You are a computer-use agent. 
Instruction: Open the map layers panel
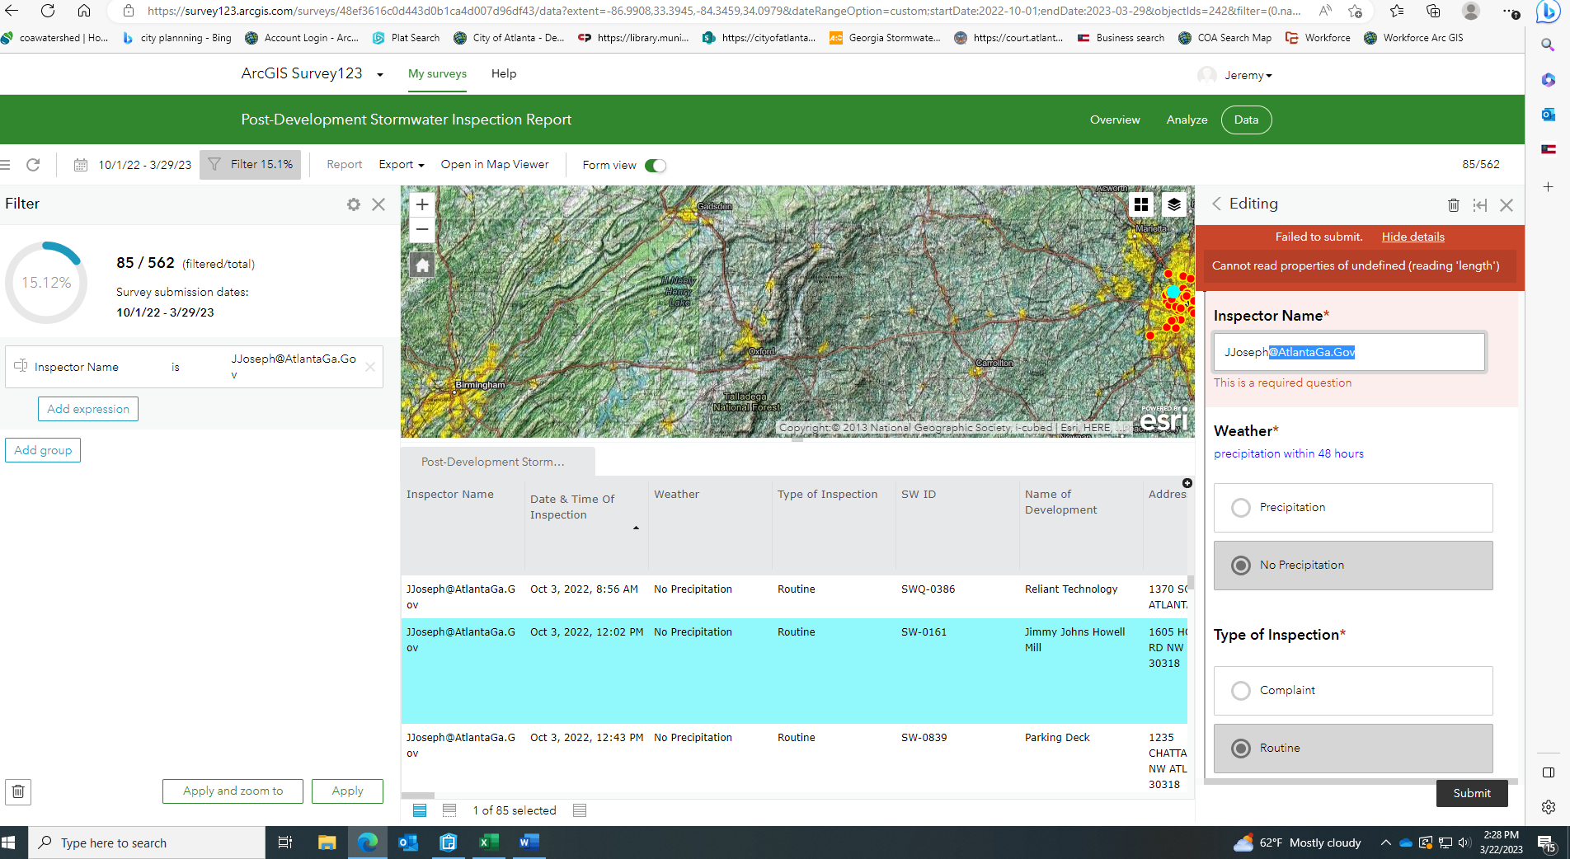click(1174, 204)
